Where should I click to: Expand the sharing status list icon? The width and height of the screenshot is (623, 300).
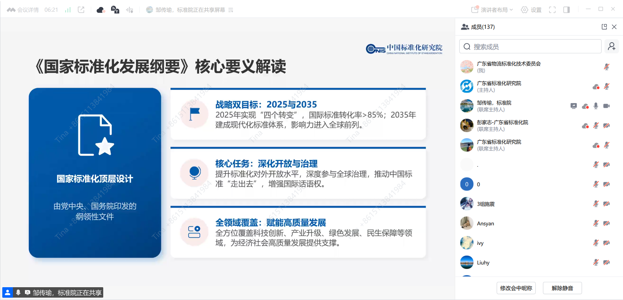point(231,10)
